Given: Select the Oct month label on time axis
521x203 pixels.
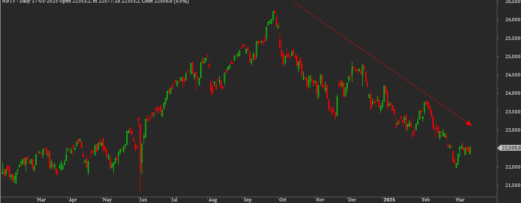Looking at the screenshot, I should [282, 200].
